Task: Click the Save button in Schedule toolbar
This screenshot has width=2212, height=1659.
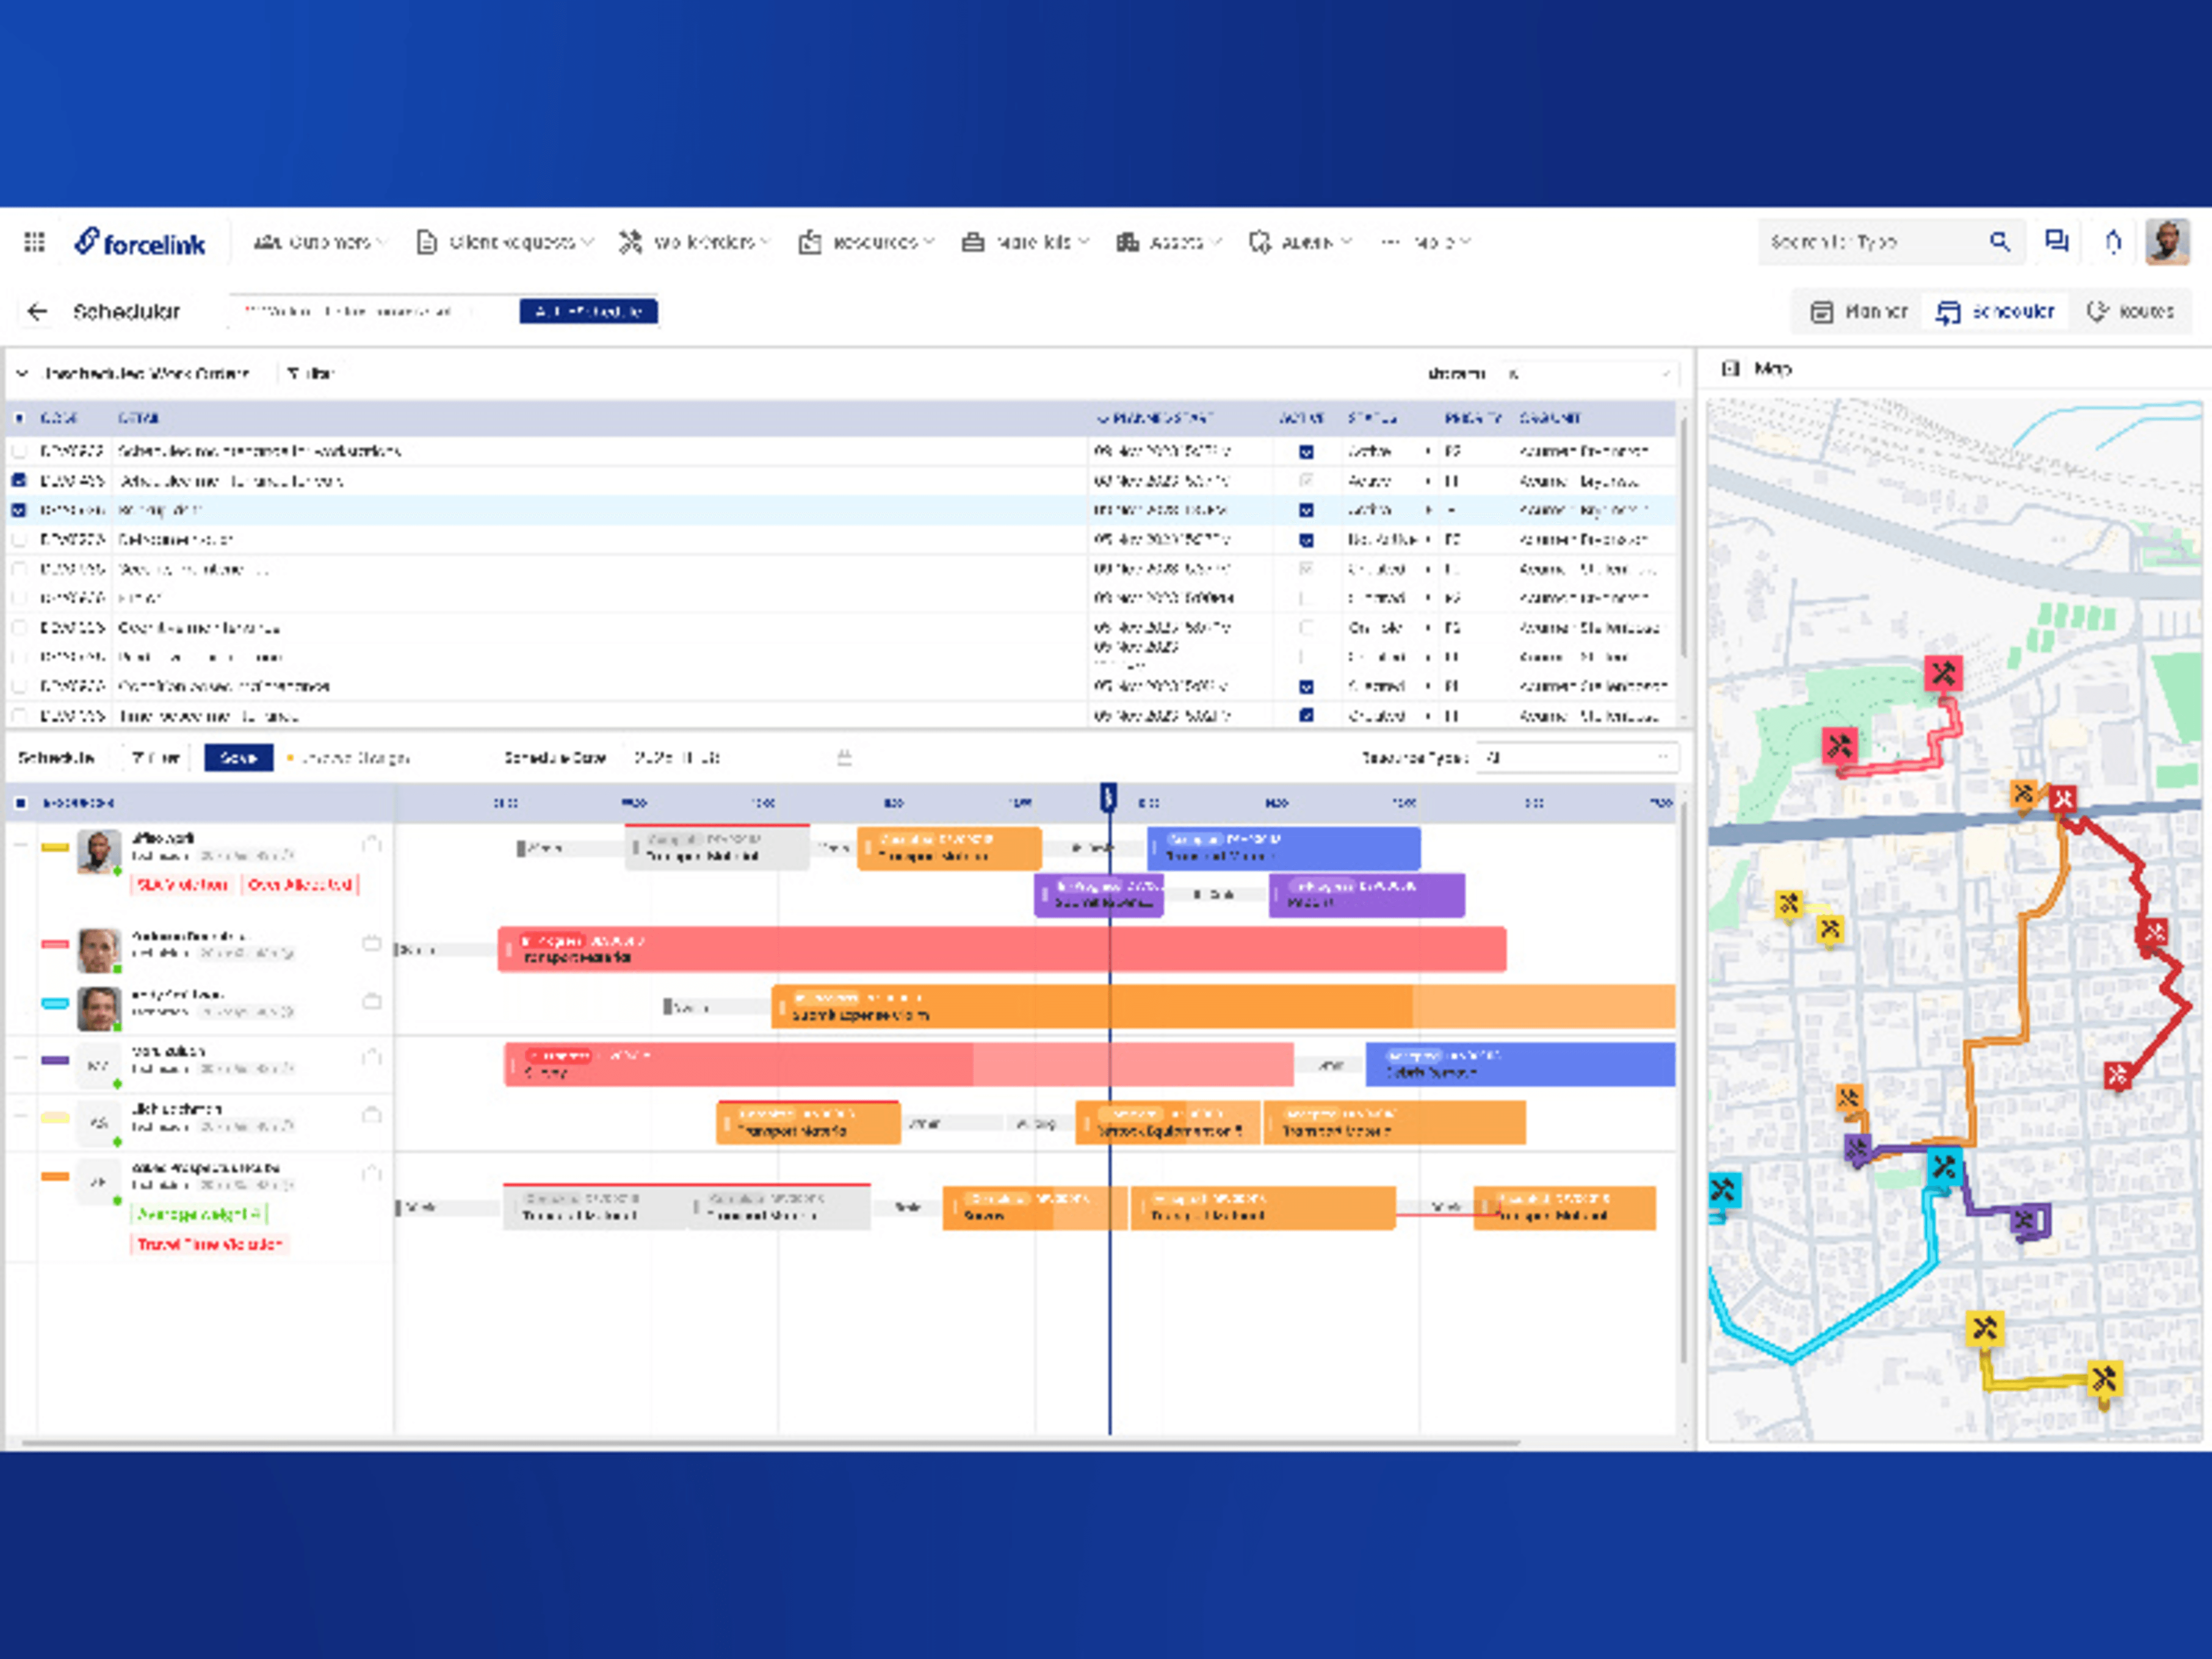Action: 238,758
